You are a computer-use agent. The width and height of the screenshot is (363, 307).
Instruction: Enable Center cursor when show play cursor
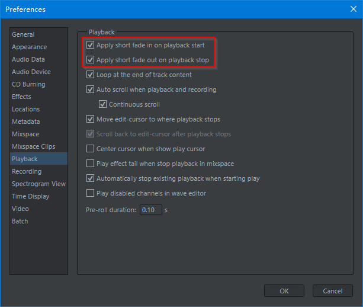tap(90, 149)
